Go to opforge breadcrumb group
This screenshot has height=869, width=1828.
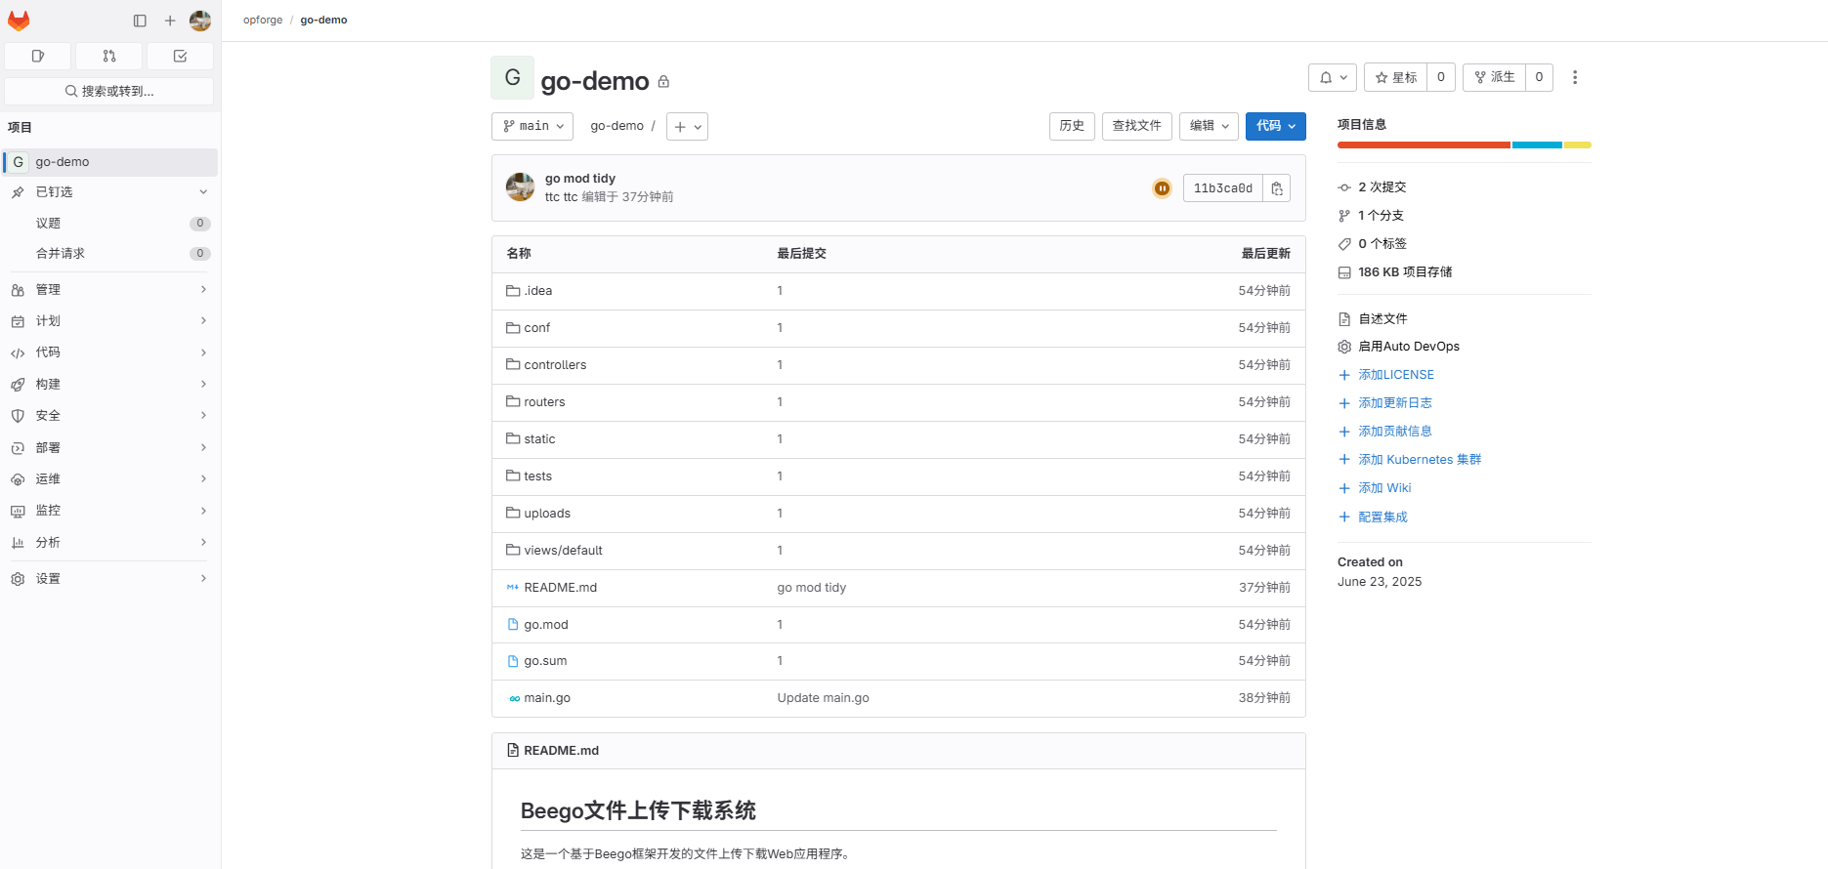tap(263, 21)
